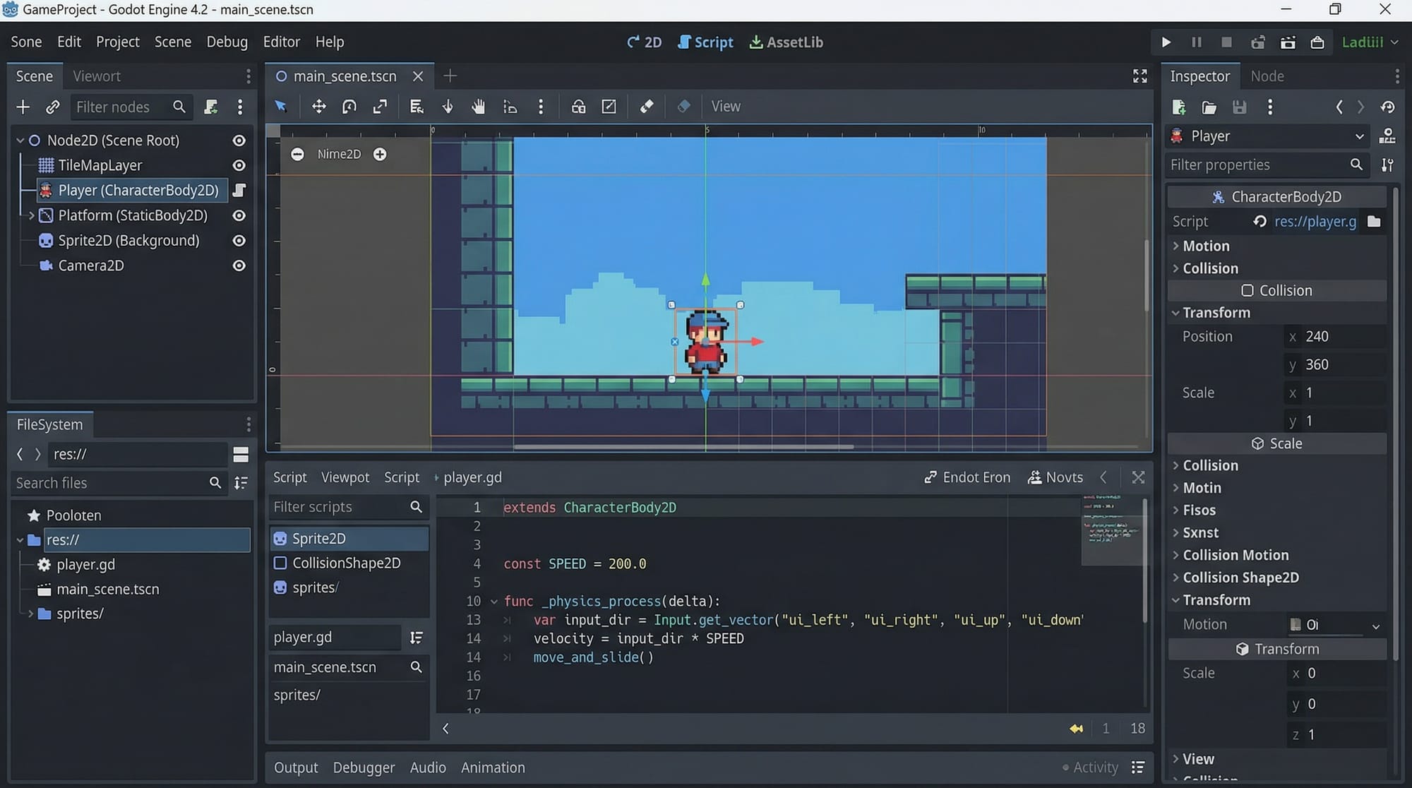This screenshot has height=788, width=1412.
Task: Hide the Camera2D node in the scene tree
Action: tap(239, 265)
